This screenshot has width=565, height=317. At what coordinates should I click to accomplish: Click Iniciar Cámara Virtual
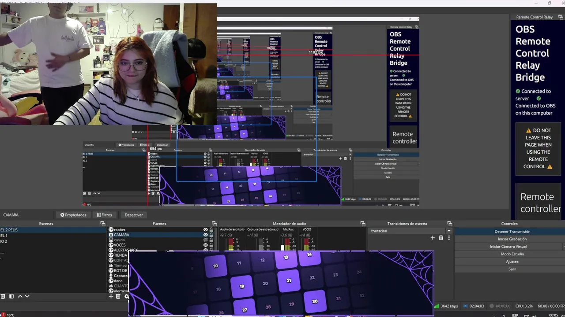tap(508, 247)
